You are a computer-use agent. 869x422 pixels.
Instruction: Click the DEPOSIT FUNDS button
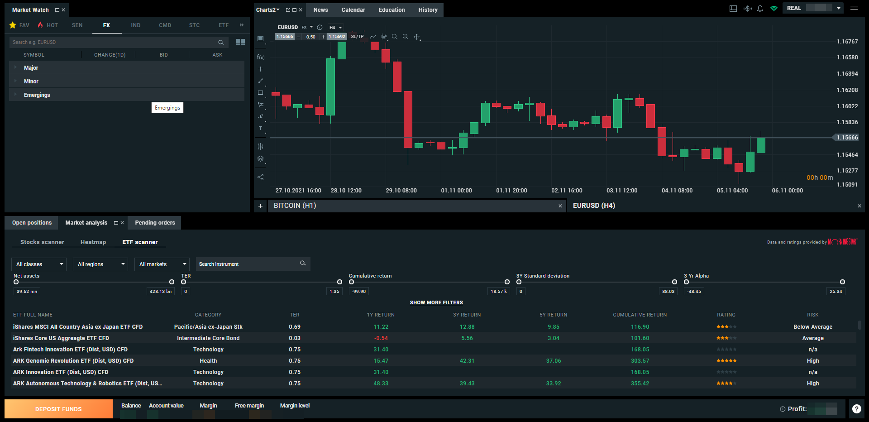coord(58,409)
